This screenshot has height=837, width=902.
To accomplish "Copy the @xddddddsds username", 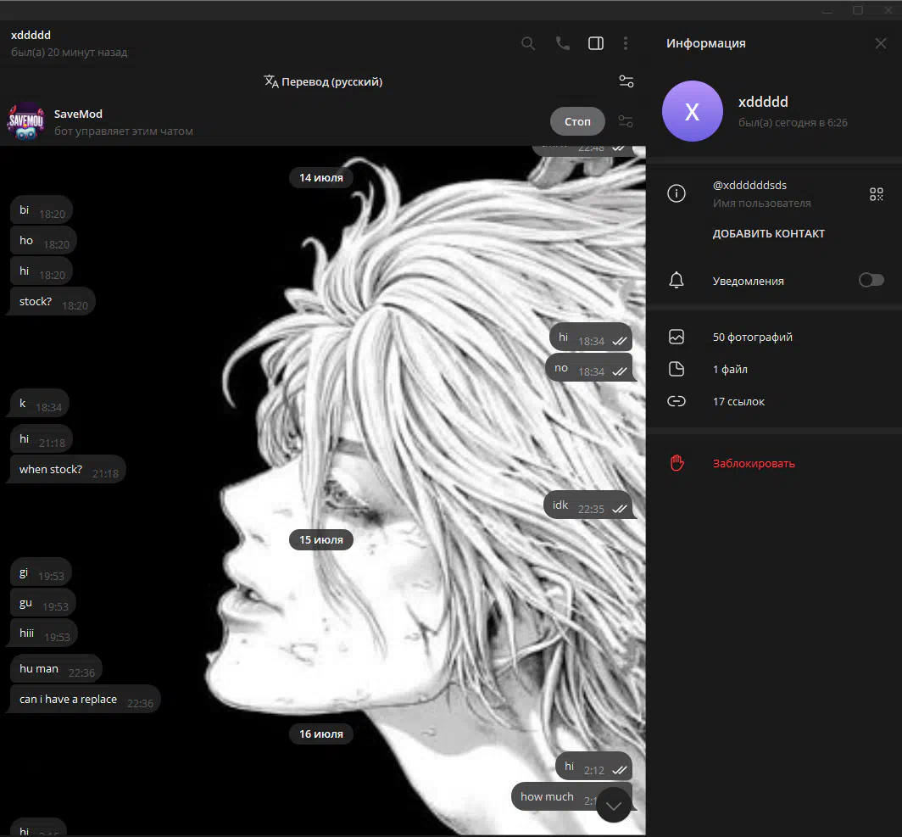I will [749, 185].
